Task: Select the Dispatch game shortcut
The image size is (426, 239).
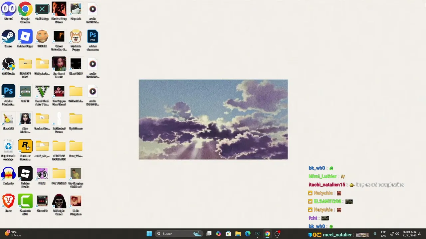Action: coord(76,11)
